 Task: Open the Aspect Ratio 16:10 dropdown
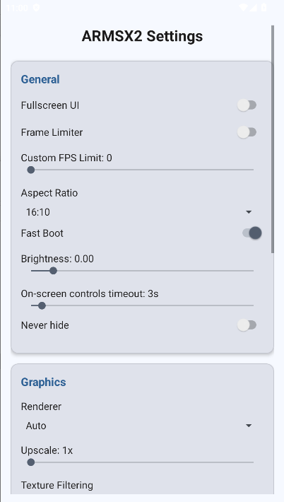(138, 212)
